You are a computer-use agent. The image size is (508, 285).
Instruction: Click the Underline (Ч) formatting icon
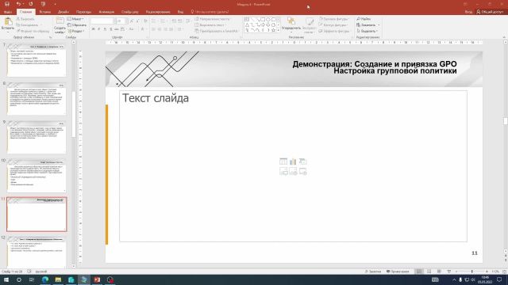105,29
